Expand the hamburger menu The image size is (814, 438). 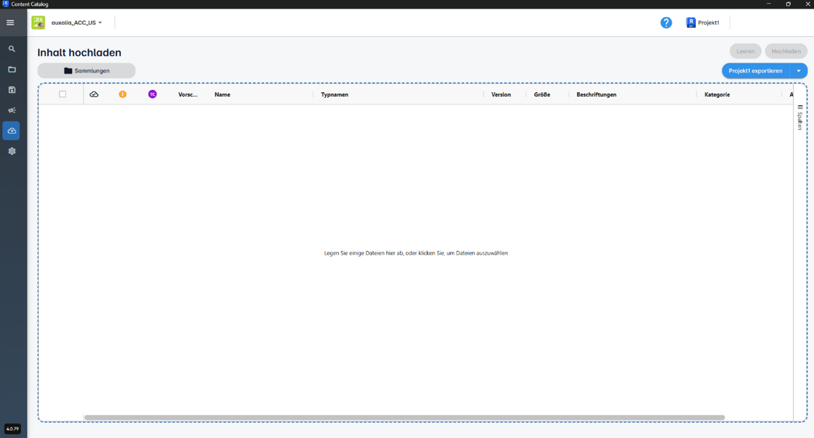[x=10, y=23]
